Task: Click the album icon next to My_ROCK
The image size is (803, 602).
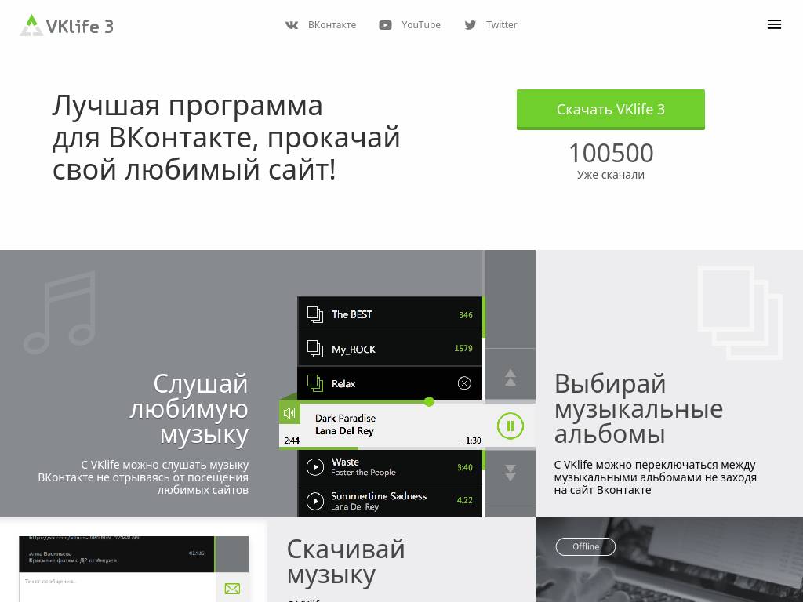Action: (315, 349)
